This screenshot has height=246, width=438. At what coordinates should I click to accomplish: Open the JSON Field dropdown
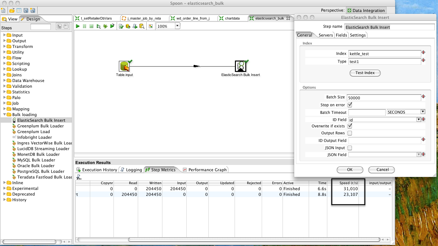[x=419, y=155]
